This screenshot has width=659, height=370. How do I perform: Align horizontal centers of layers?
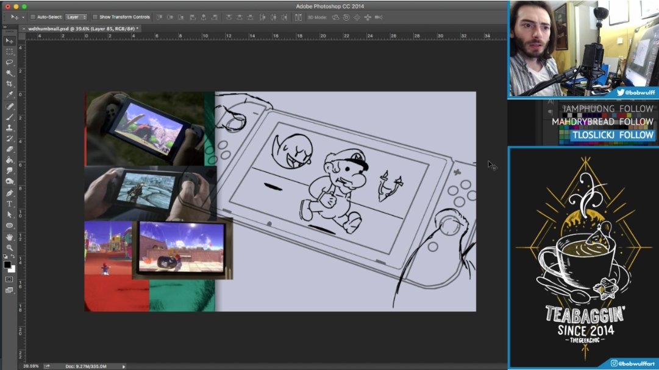(x=204, y=17)
